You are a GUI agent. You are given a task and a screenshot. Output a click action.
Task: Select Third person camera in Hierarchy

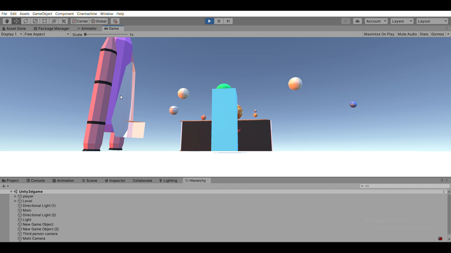pos(39,233)
